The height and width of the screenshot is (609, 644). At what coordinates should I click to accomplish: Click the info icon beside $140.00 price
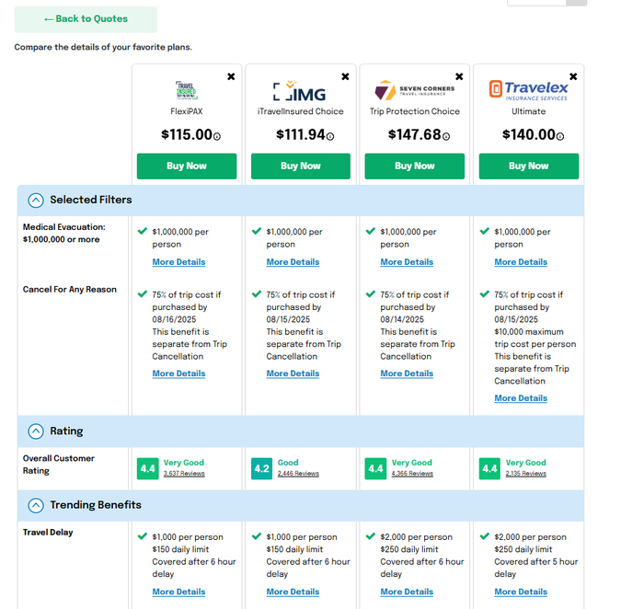tap(560, 136)
